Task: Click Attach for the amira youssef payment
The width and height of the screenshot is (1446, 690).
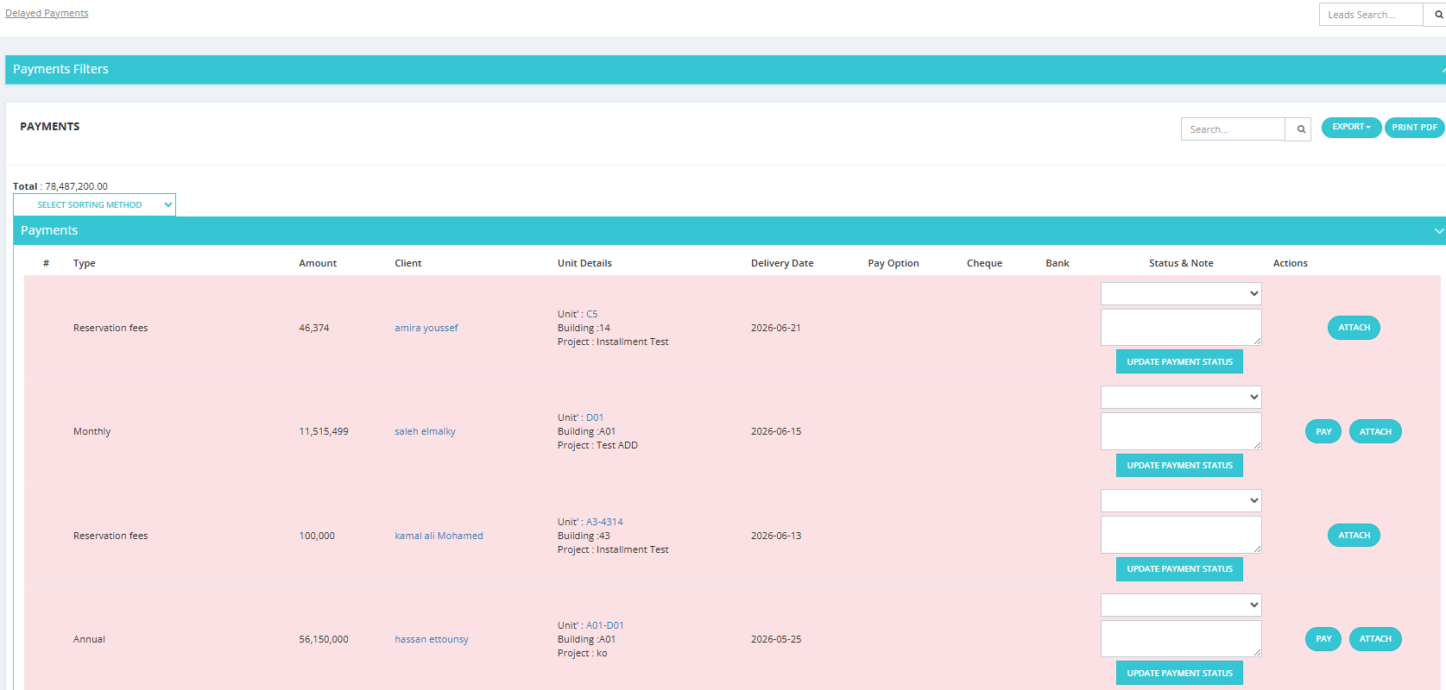Action: coord(1354,328)
